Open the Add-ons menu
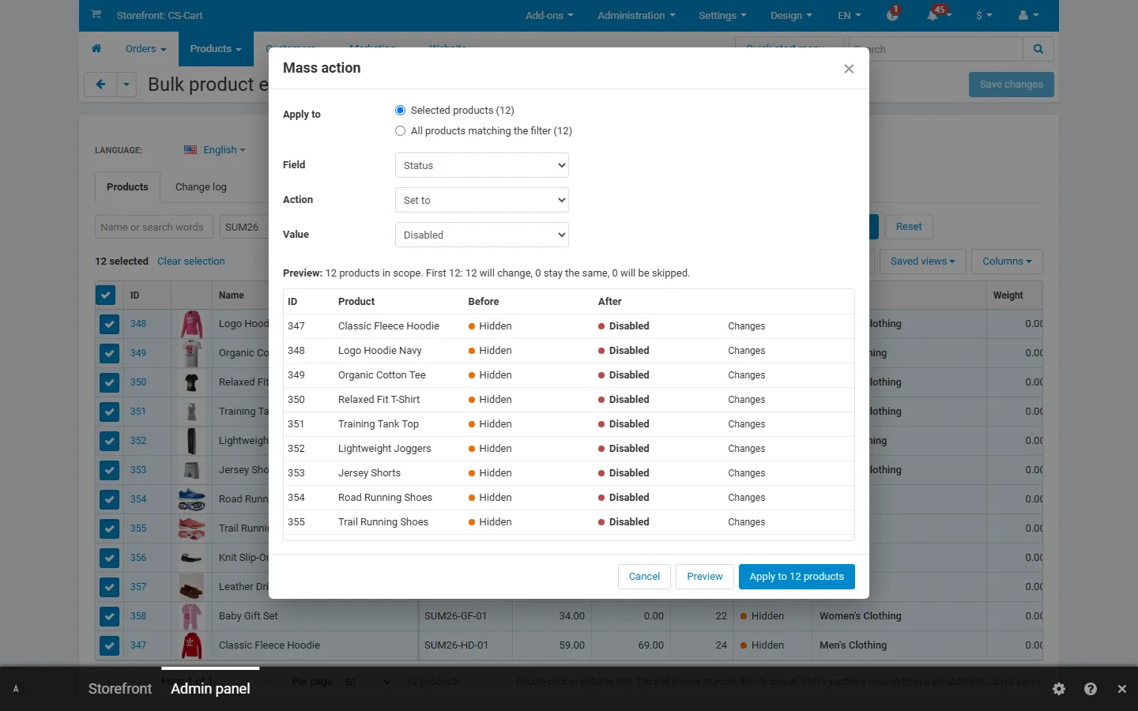Viewport: 1138px width, 711px height. 549,15
